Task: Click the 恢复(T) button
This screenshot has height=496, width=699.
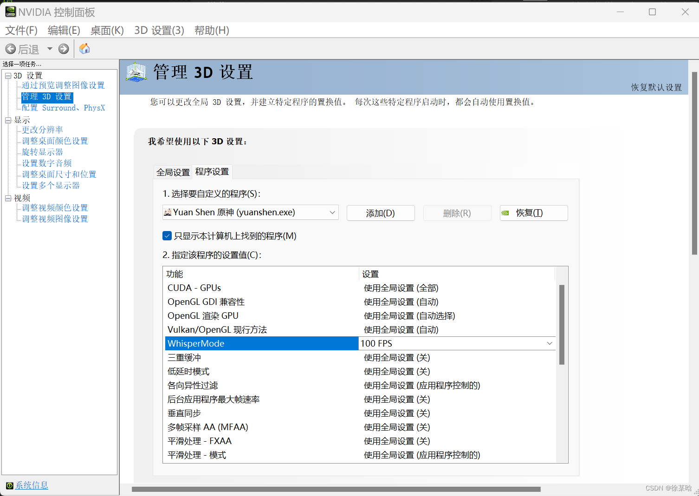Action: pos(534,213)
